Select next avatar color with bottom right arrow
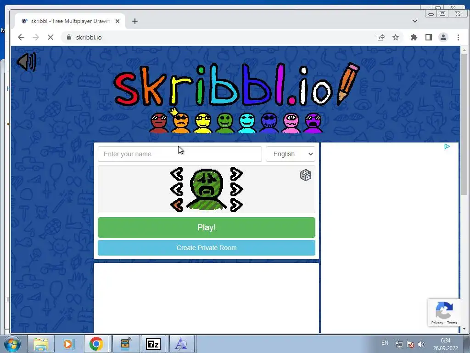470x353 pixels. pyautogui.click(x=236, y=205)
